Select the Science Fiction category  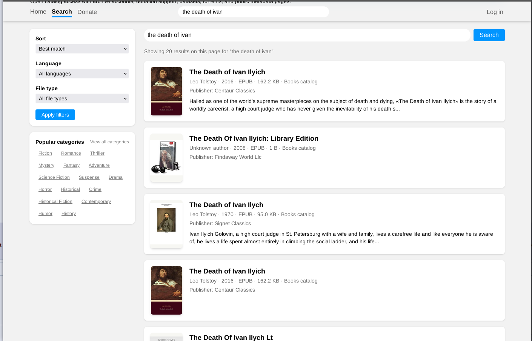point(54,177)
